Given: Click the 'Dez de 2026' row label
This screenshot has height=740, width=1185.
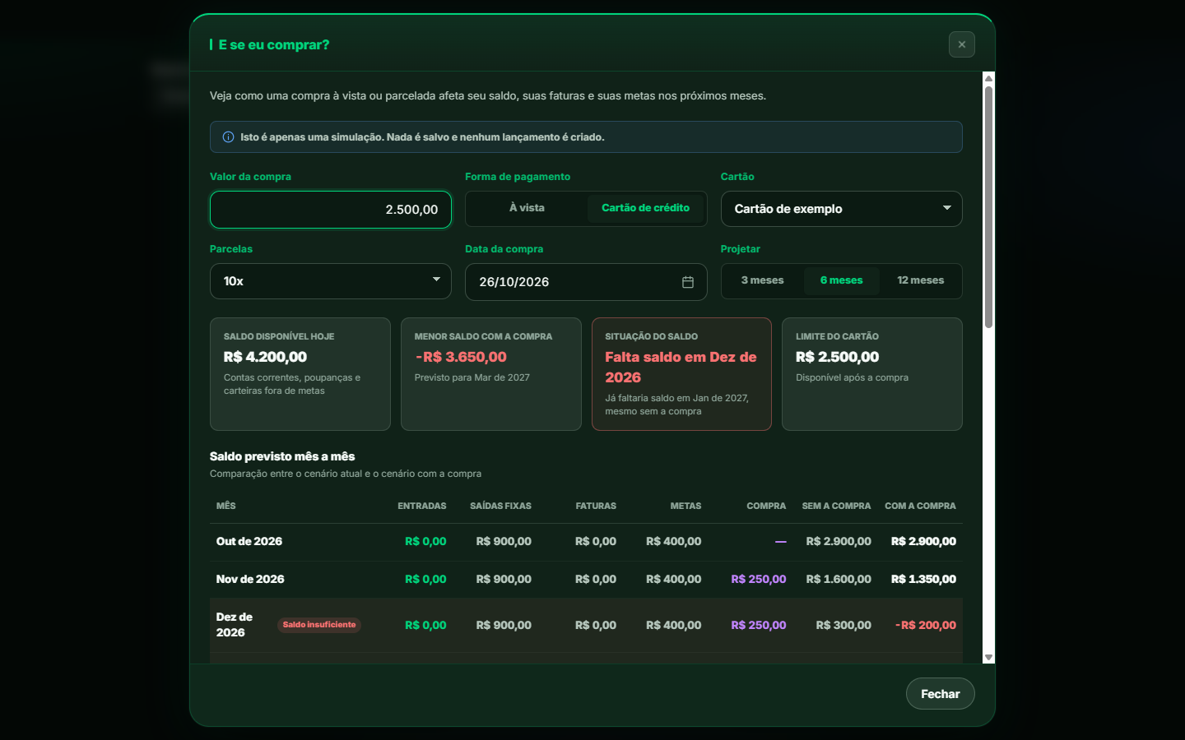Looking at the screenshot, I should (235, 625).
